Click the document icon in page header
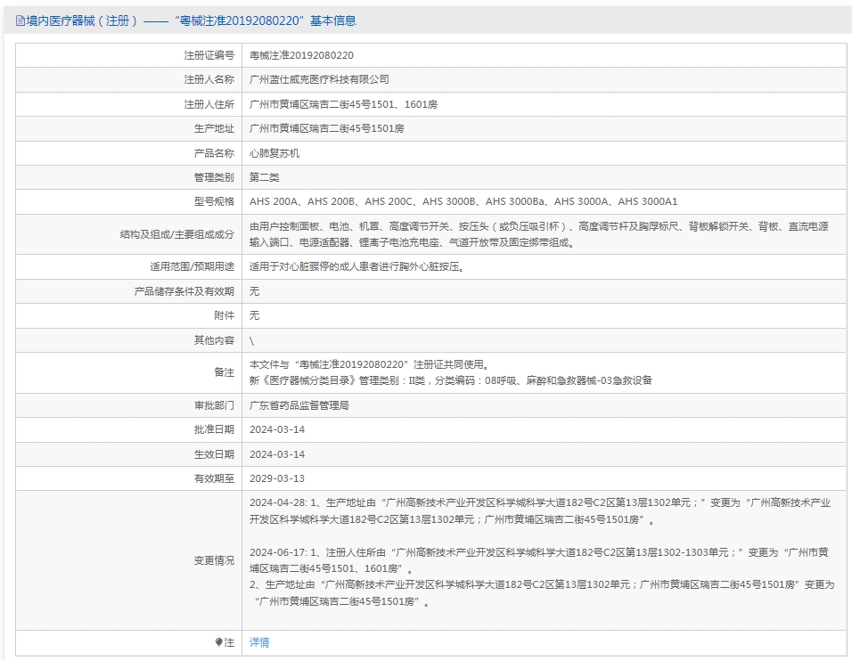The width and height of the screenshot is (852, 661). pyautogui.click(x=20, y=21)
